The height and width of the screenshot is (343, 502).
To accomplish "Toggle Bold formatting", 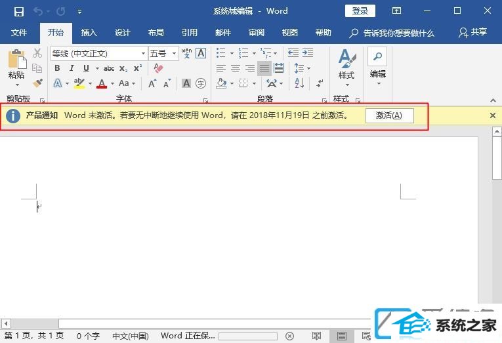I will [57, 68].
